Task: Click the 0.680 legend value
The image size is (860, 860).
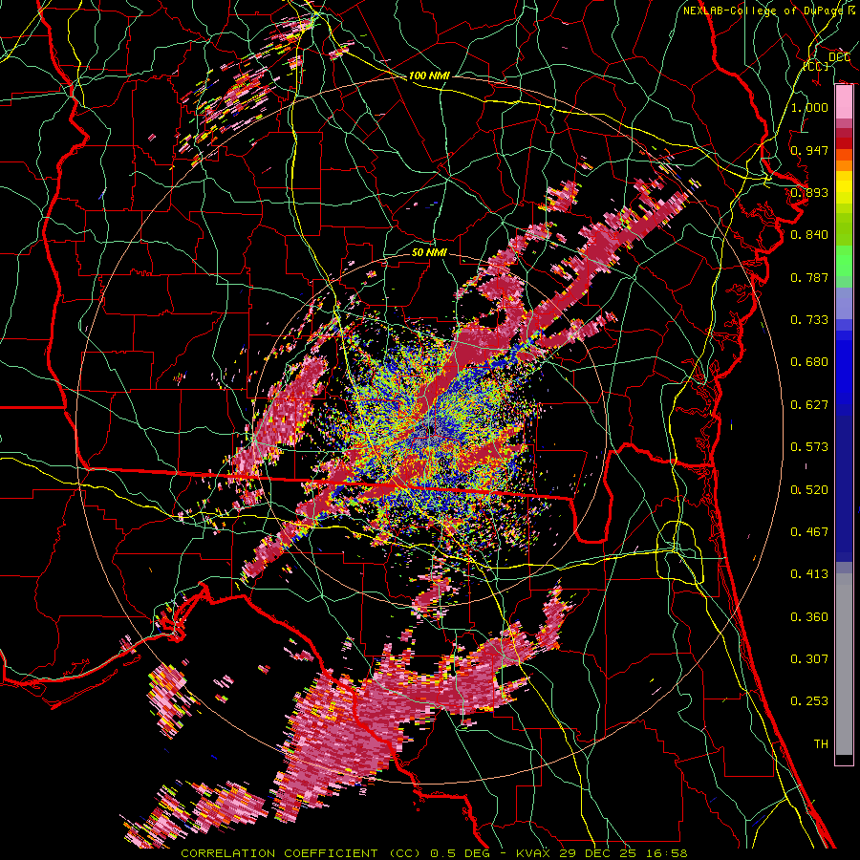Action: pos(809,362)
